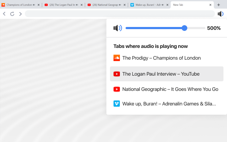Screen dimensions: 227x142
Task: Click YouTube icon next to Logan Paul Interview entry
Action: (117, 74)
